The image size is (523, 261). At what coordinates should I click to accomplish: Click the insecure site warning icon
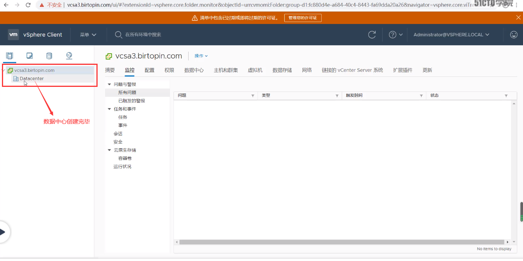42,5
